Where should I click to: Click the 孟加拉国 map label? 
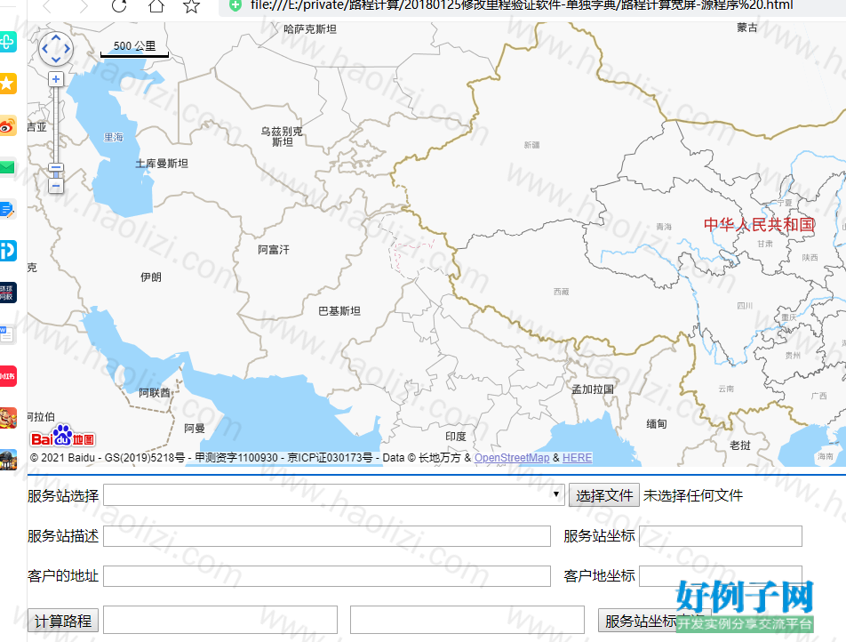pos(593,389)
